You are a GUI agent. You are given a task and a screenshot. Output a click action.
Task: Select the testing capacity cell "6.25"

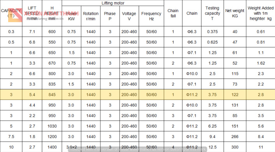point(212,126)
